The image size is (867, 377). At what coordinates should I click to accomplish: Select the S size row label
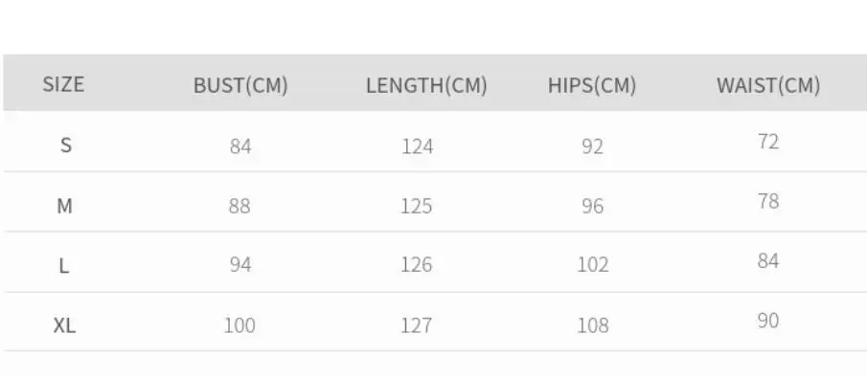[66, 145]
